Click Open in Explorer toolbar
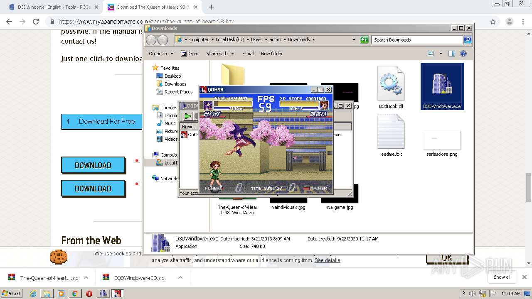 (190, 54)
